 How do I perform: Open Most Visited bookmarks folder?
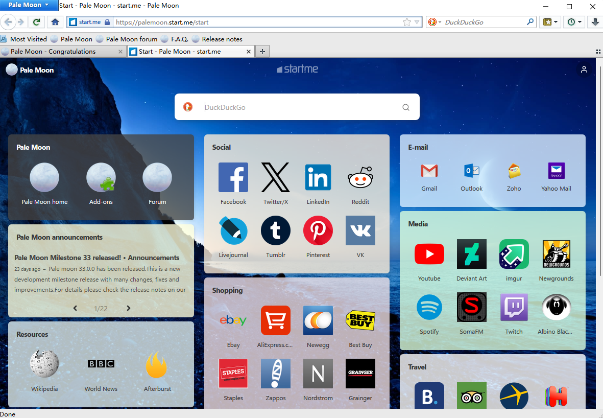(x=24, y=39)
